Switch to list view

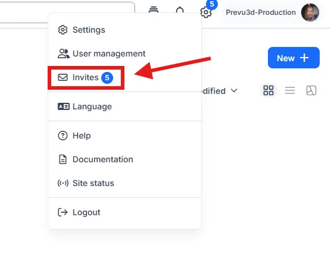tap(290, 90)
